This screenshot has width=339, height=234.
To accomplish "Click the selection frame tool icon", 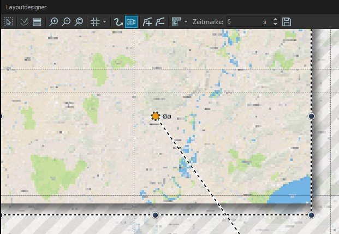I will click(8, 22).
